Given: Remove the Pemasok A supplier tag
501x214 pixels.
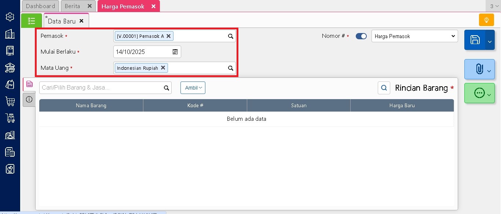Looking at the screenshot, I should (168, 36).
